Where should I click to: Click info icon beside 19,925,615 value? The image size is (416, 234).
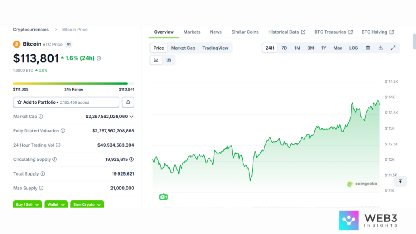131,159
